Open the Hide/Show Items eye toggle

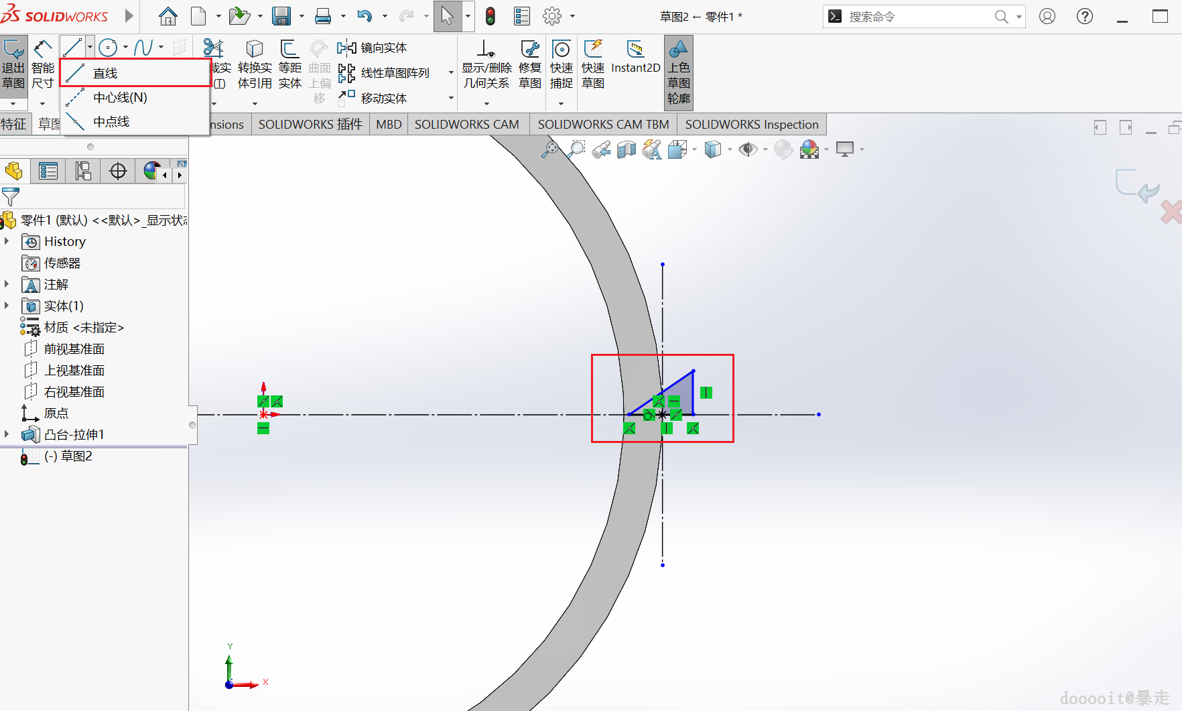(x=748, y=149)
